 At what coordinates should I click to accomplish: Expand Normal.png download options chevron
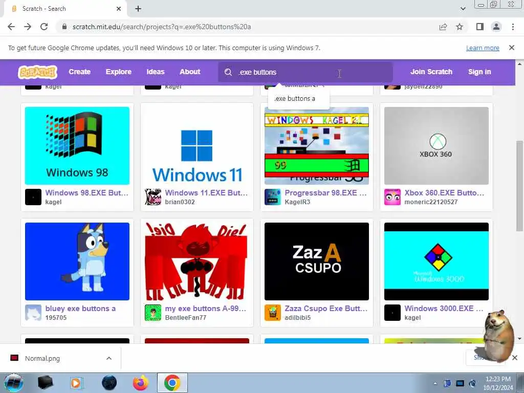[x=109, y=358]
